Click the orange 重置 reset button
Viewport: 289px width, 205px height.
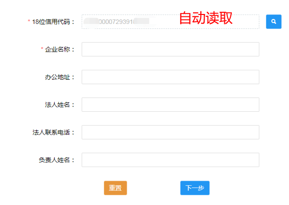point(115,188)
